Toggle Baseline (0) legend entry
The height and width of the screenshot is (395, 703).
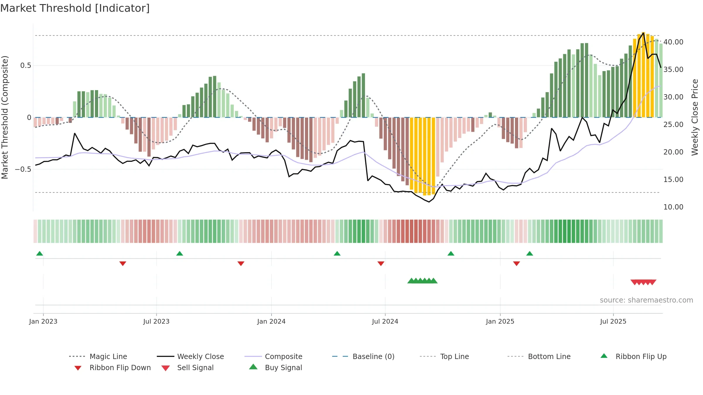(363, 356)
